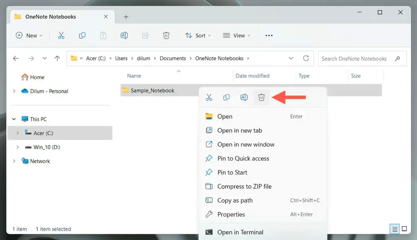Select Copy as path

tap(263, 201)
